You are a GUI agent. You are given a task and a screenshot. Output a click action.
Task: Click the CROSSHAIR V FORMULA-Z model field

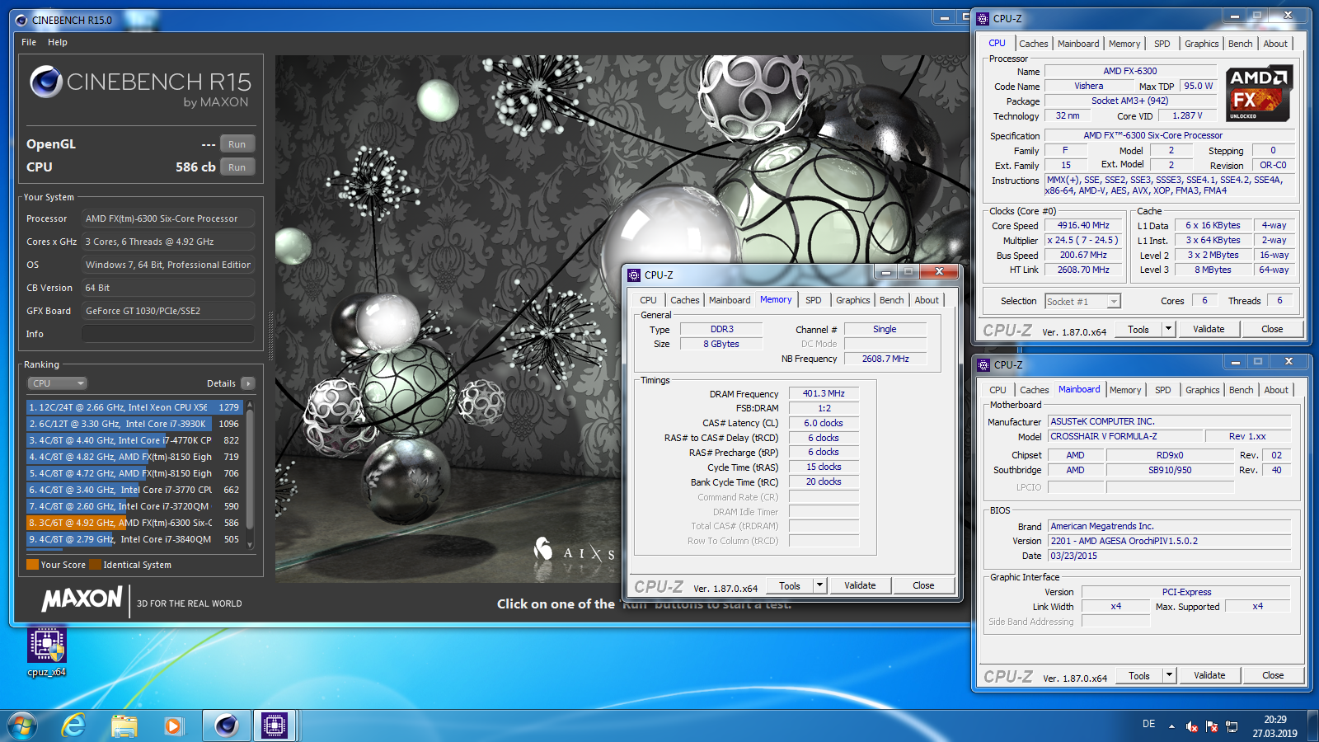[x=1124, y=436]
